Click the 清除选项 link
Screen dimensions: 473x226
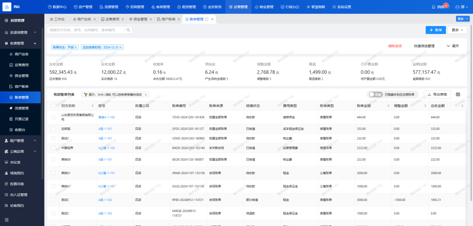(x=395, y=46)
